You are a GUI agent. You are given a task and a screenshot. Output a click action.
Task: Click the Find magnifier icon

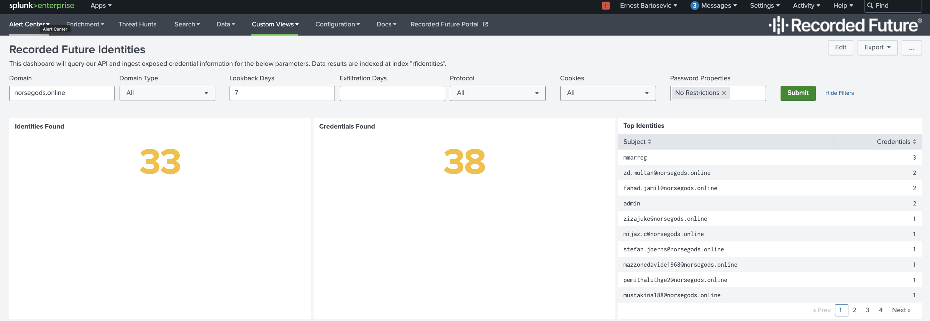point(870,6)
